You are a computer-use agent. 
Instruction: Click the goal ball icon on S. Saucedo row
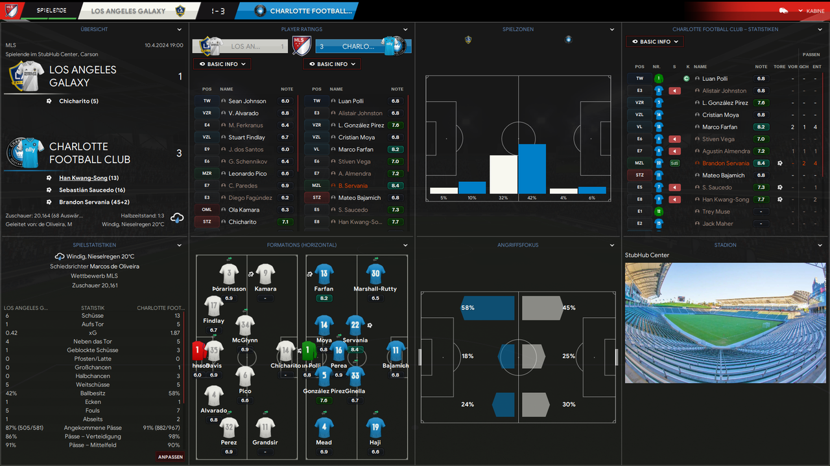(x=780, y=188)
